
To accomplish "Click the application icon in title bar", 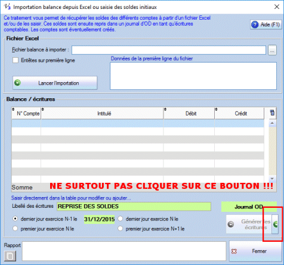I will coord(7,7).
